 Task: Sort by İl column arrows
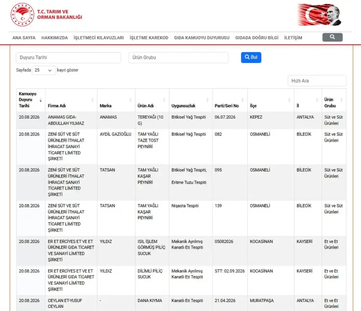(317, 100)
